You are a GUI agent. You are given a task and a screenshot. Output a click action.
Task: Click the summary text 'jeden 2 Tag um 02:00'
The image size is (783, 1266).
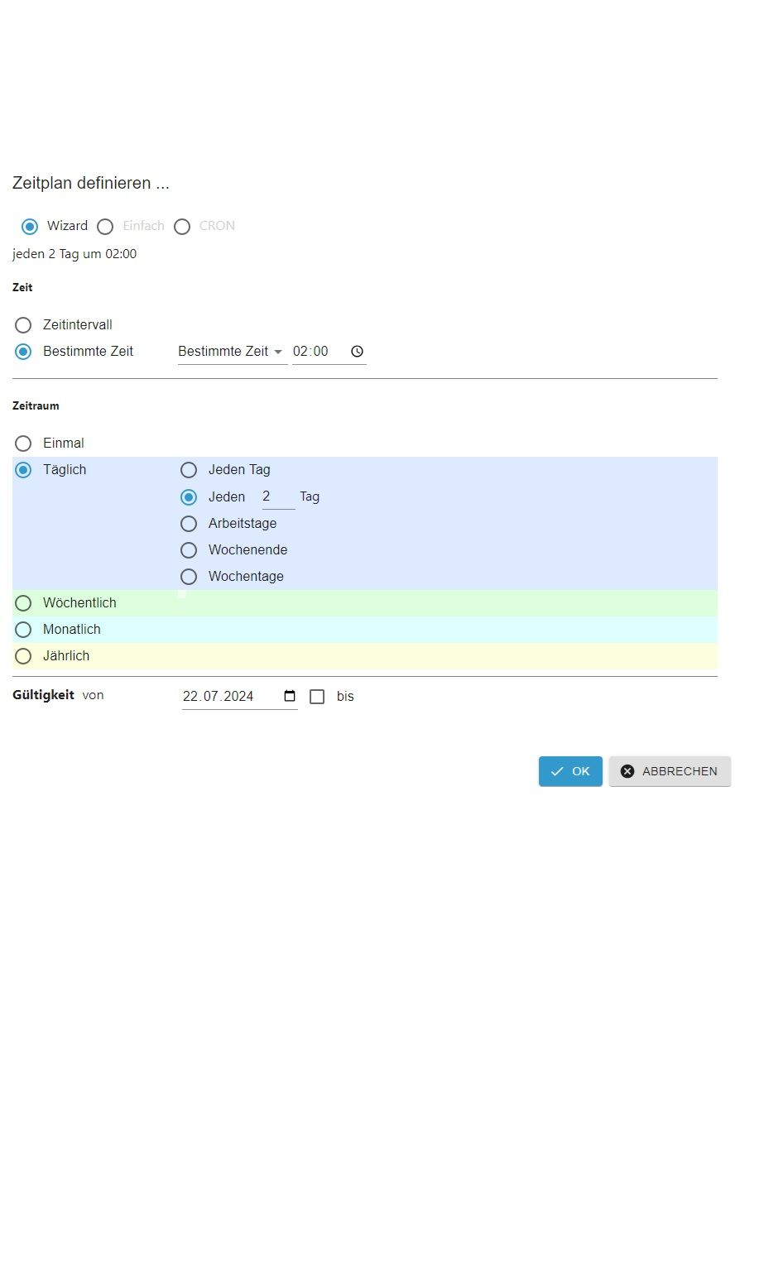pos(74,254)
